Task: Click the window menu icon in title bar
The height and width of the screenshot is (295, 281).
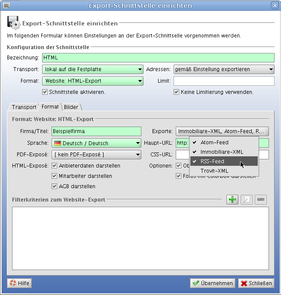Action: coord(6,6)
